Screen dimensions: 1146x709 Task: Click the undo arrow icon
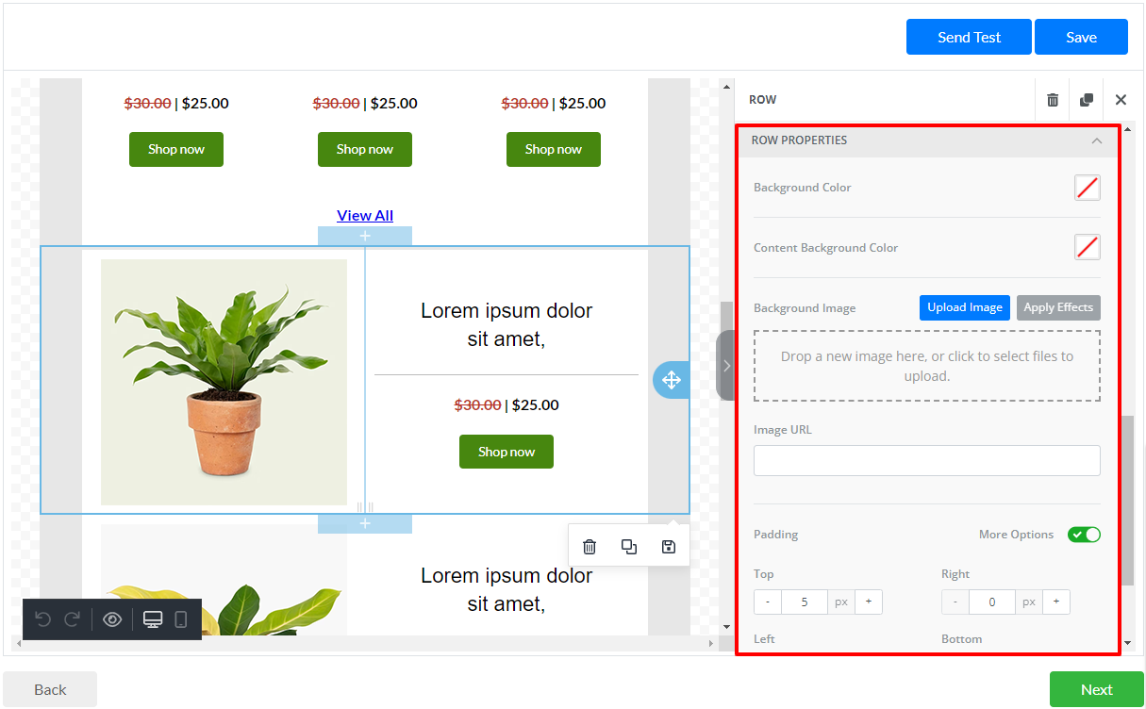tap(42, 619)
